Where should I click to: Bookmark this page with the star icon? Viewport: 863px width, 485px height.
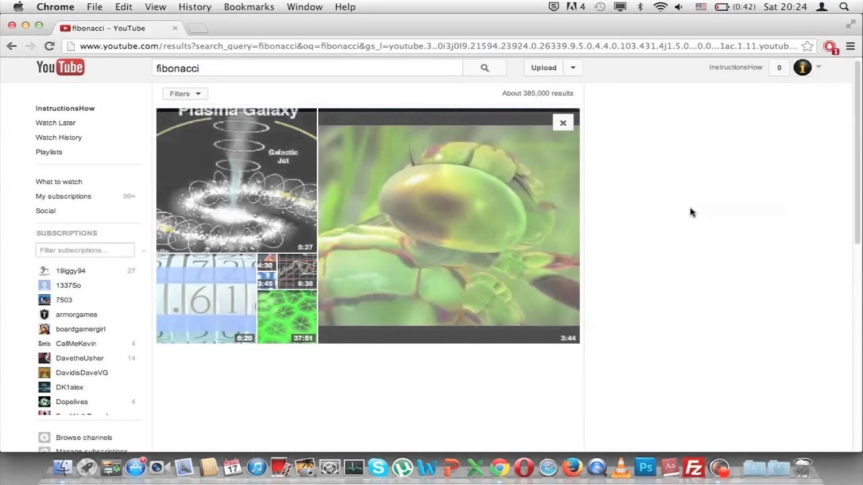[x=807, y=46]
